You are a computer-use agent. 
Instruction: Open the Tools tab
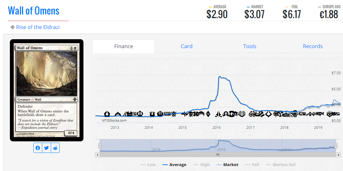pyautogui.click(x=250, y=46)
